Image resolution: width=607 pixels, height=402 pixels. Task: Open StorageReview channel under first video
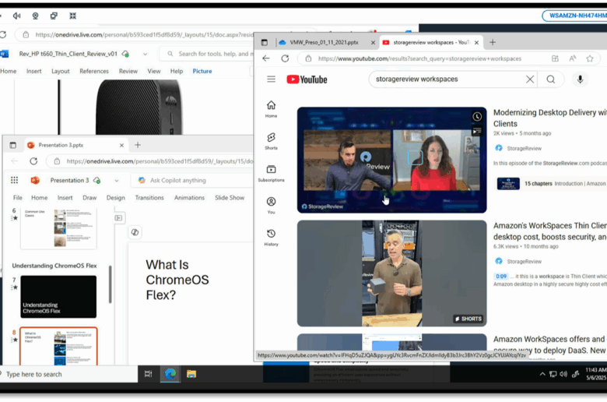click(524, 148)
